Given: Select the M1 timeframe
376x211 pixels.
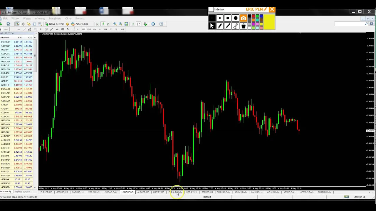Looking at the screenshot, I should point(78,29).
